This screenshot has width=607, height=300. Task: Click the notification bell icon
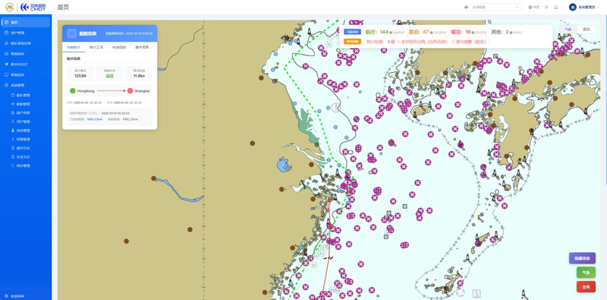click(556, 7)
